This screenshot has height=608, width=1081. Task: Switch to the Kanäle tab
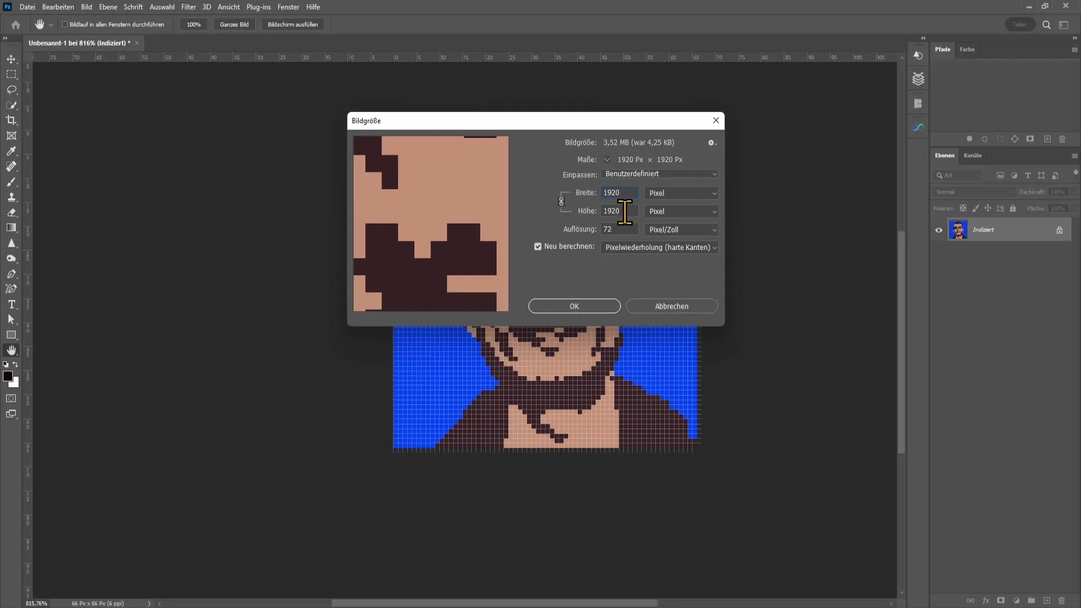tap(972, 156)
